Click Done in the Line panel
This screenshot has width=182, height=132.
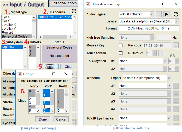coord(43,119)
